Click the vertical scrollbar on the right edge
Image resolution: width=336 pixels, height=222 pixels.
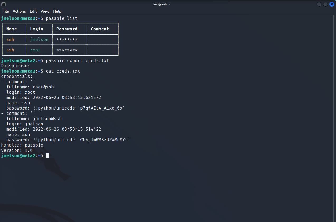point(334,106)
